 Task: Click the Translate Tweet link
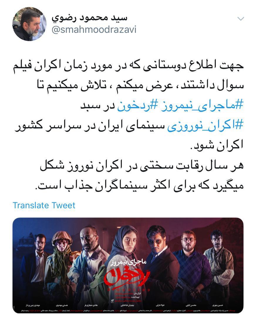(x=44, y=205)
